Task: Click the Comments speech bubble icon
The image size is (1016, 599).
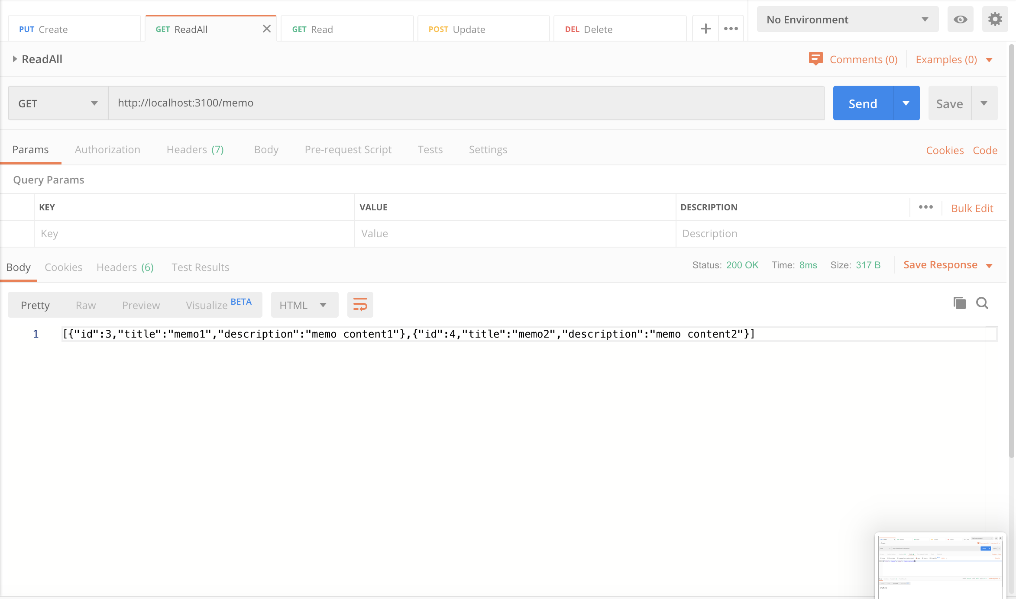Action: [x=815, y=59]
